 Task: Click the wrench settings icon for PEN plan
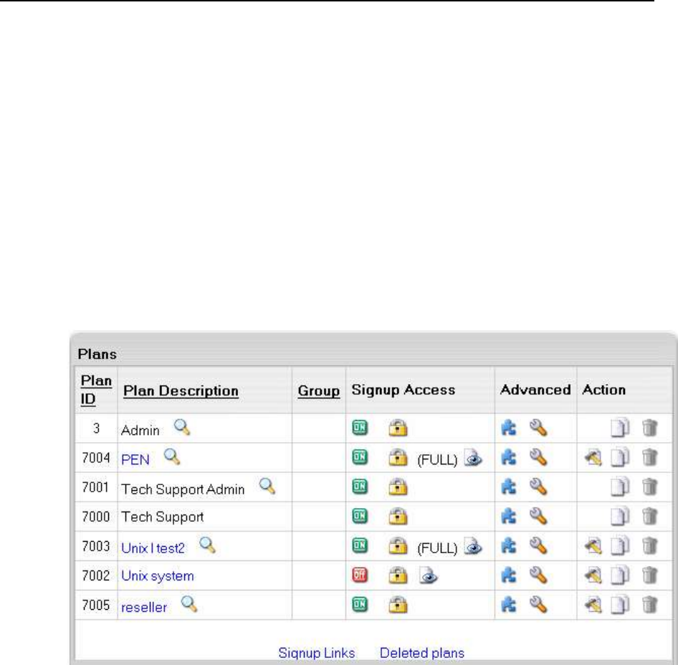539,457
